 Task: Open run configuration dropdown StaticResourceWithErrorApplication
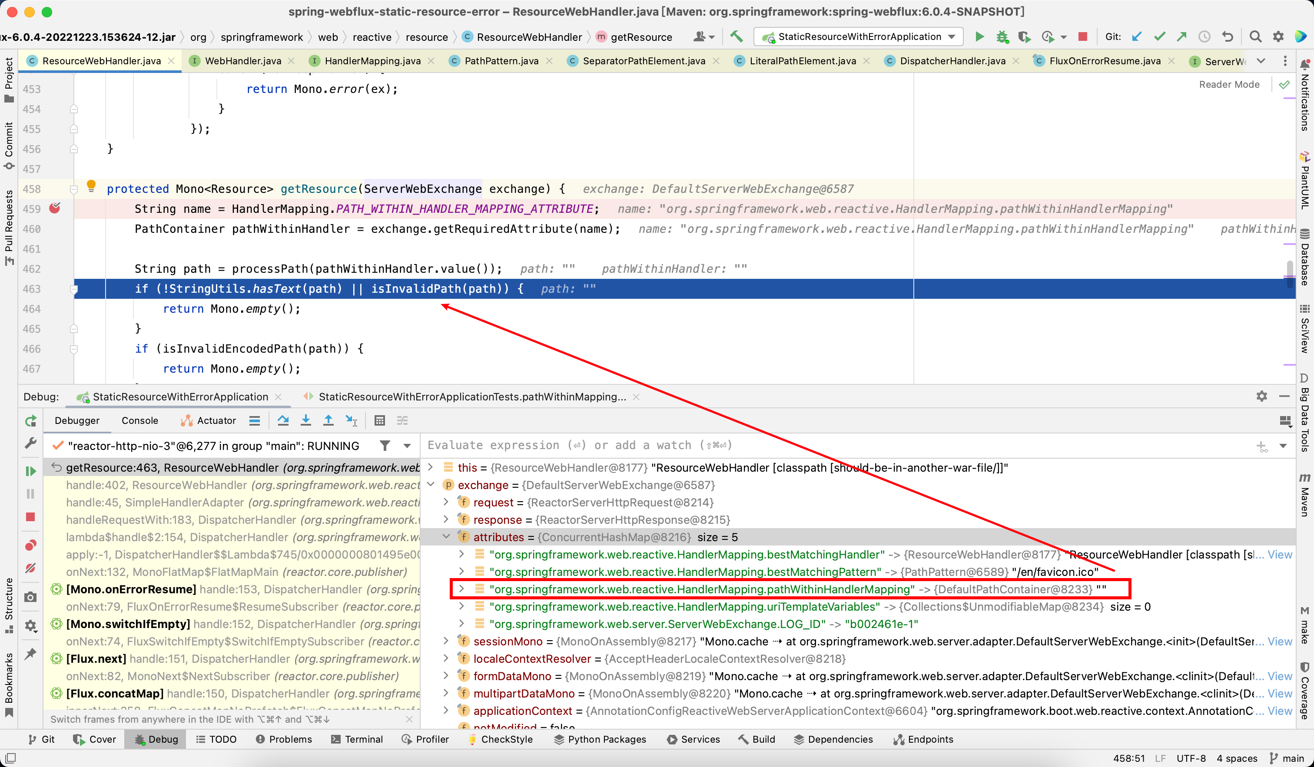click(858, 36)
